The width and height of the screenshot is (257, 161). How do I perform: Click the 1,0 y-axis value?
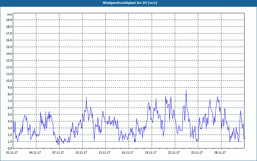[x=10, y=141]
